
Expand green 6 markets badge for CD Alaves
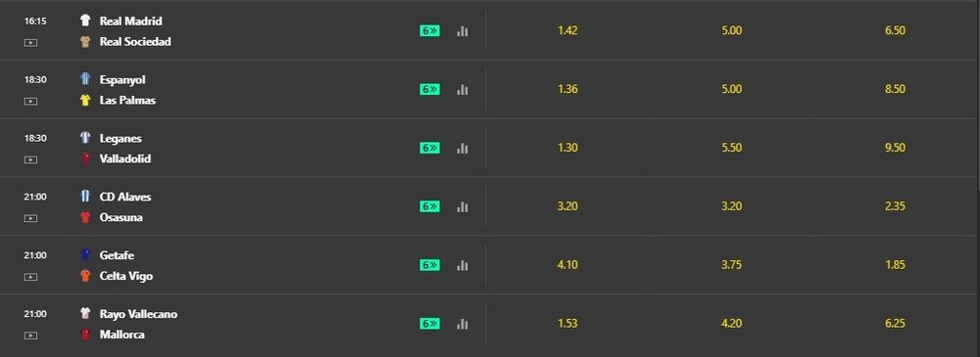[429, 206]
